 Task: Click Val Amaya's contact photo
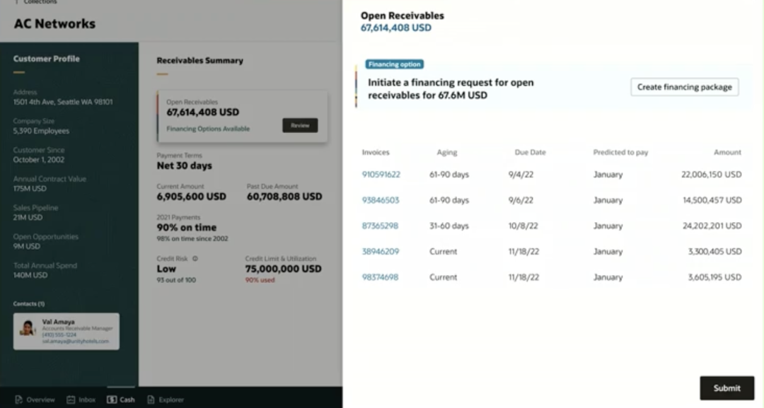tap(28, 329)
